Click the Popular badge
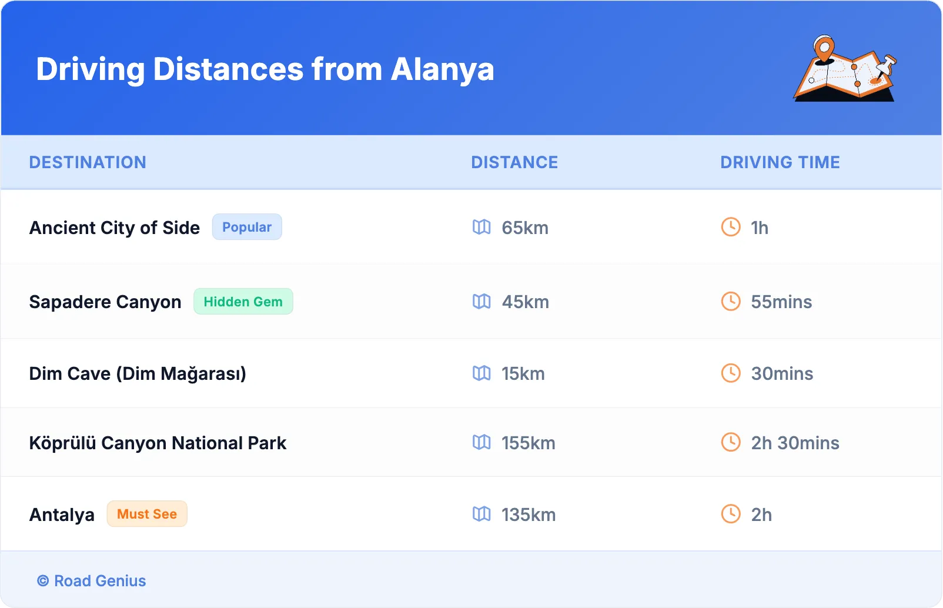The height and width of the screenshot is (608, 943). point(247,227)
